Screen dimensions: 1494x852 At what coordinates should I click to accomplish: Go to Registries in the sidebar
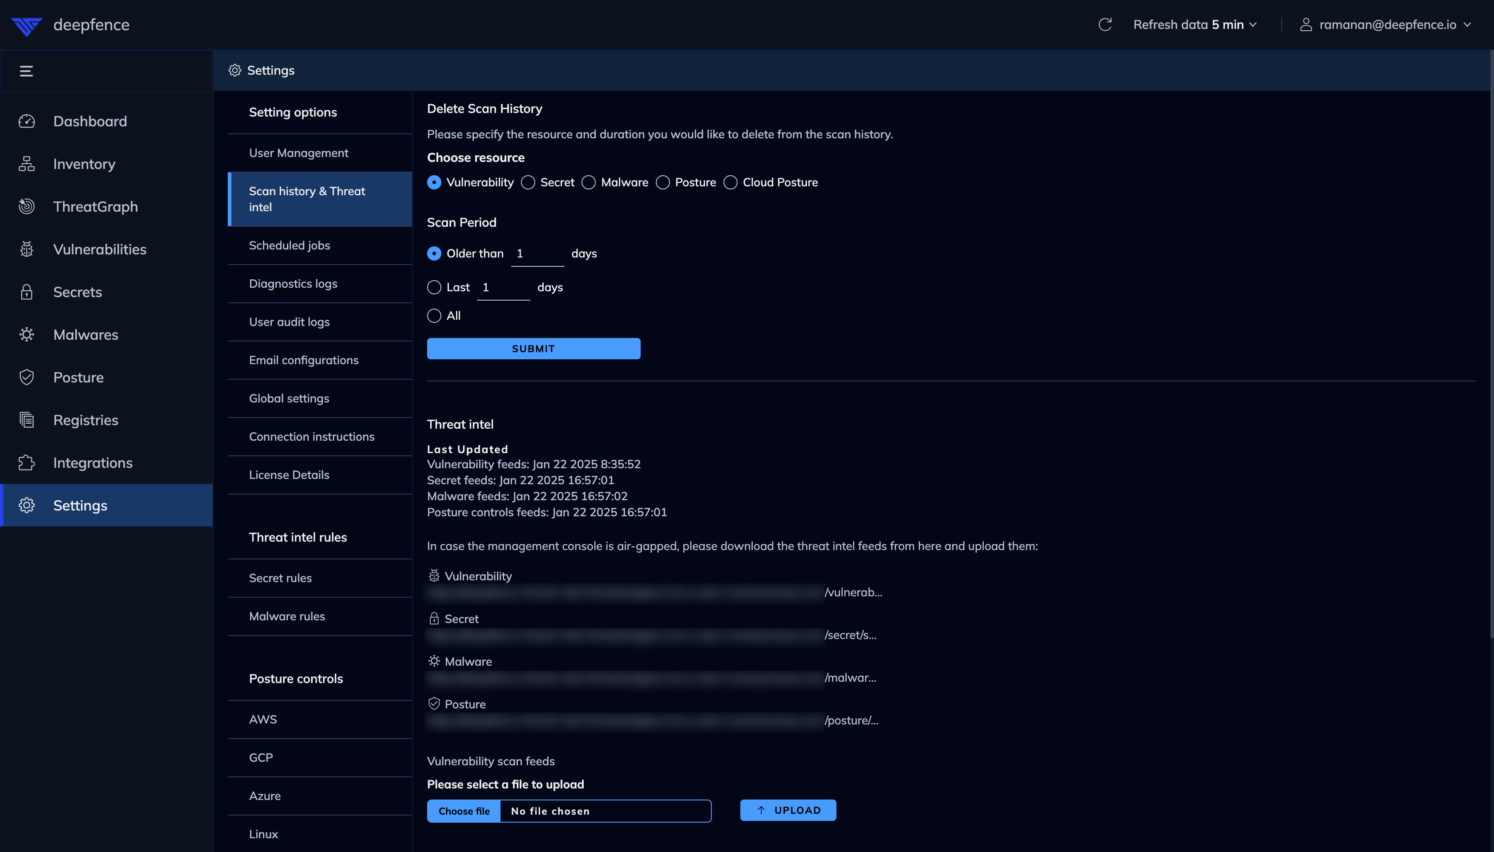(x=106, y=420)
